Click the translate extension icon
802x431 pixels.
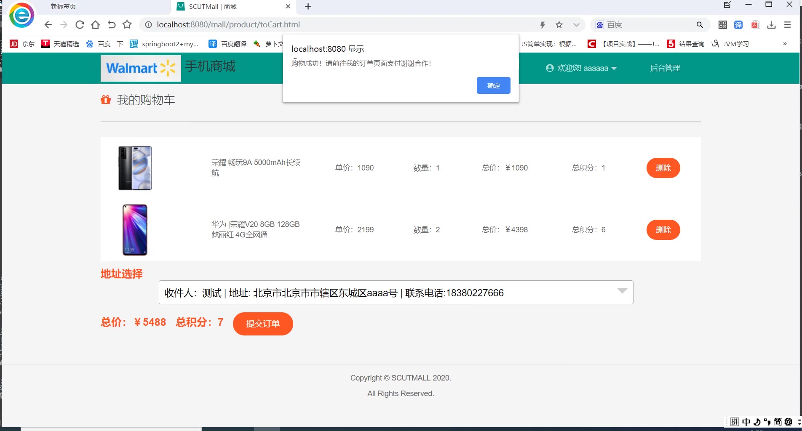(738, 25)
